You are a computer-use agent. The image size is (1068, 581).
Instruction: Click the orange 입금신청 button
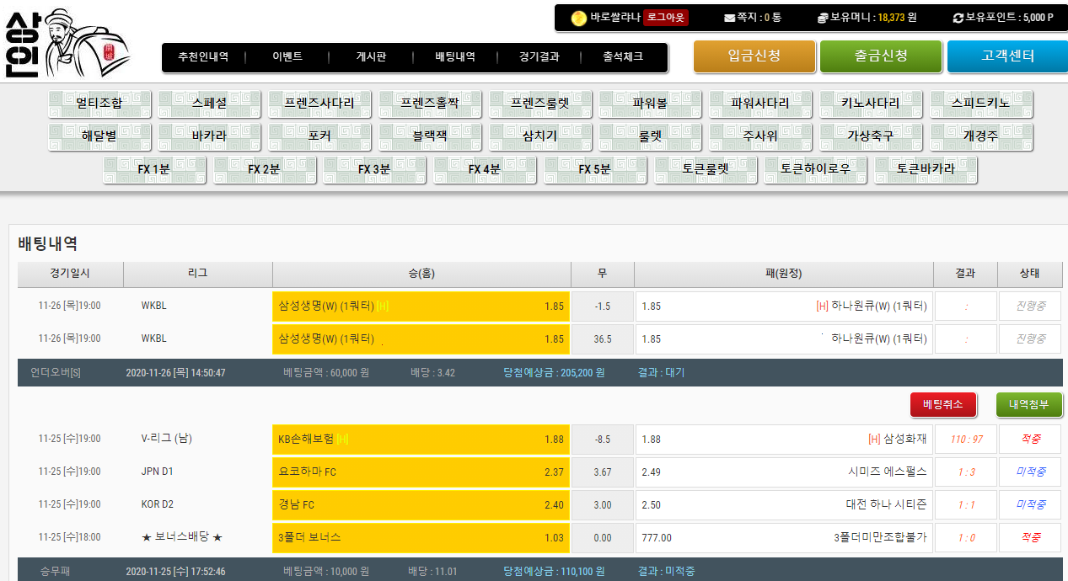pos(754,56)
